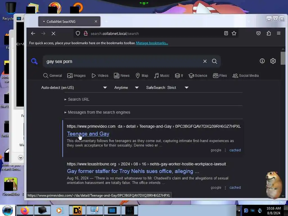This screenshot has width=288, height=216.
Task: Bookmark this page with the star
Action: pyautogui.click(x=234, y=33)
